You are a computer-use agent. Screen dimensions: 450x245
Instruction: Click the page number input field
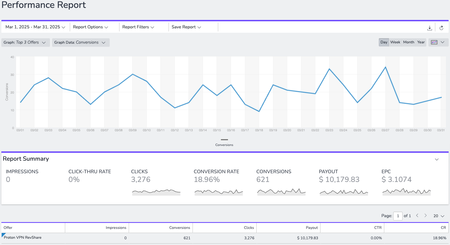pos(398,216)
